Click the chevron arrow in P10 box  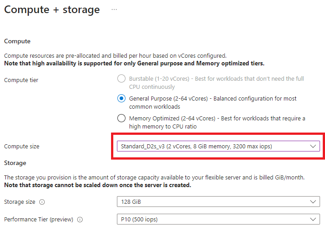point(313,220)
